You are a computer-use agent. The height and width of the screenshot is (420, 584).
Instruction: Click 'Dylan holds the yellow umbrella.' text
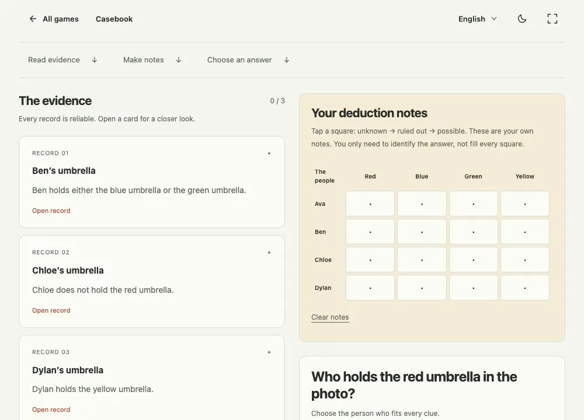[x=93, y=389]
